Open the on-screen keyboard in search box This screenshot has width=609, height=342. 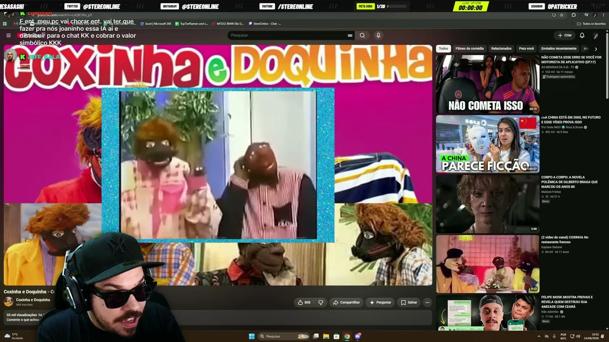point(350,35)
